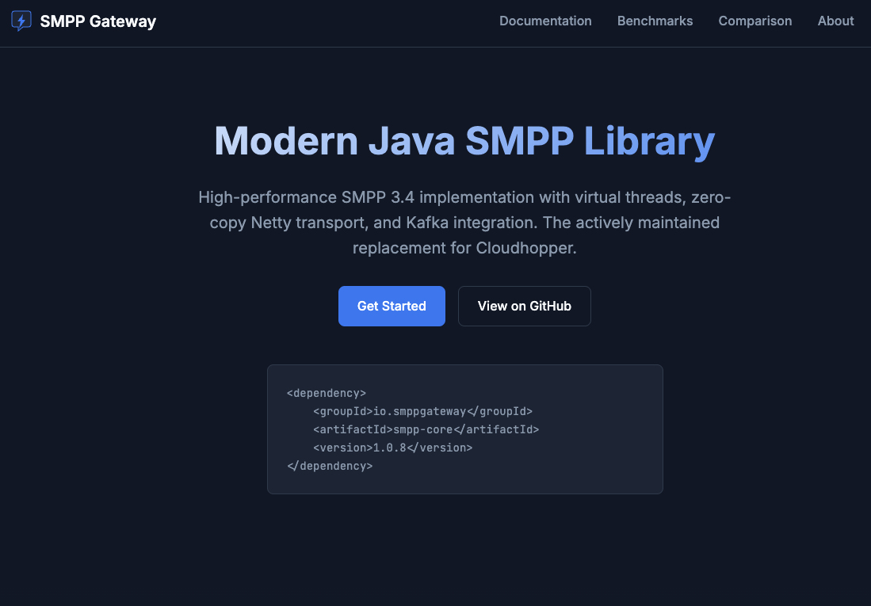This screenshot has height=606, width=871.
Task: Click the closing dependency tag
Action: coord(329,466)
